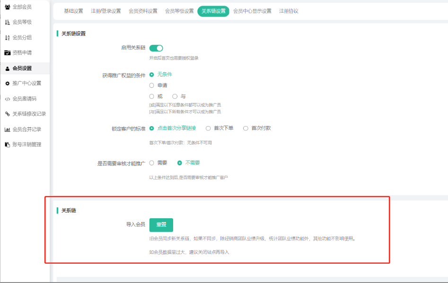Image resolution: width=448 pixels, height=283 pixels.
Task: Click the 推广中心设置 gear icon
Action: pos(7,84)
